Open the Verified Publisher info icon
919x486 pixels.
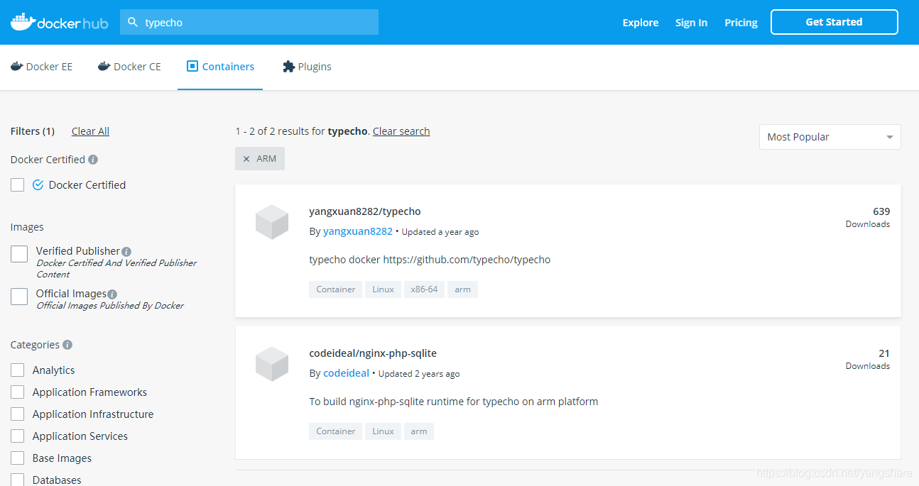[x=126, y=251]
